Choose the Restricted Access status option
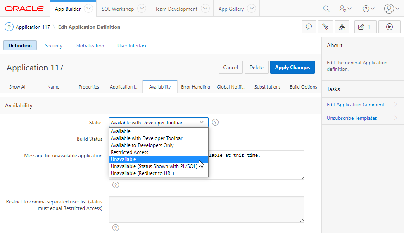 click(x=159, y=152)
